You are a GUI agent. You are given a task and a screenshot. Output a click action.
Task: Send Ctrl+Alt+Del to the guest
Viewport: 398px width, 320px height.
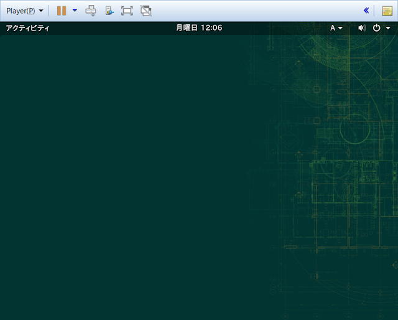(x=91, y=11)
